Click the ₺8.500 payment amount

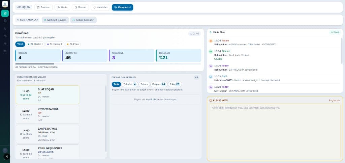click(x=218, y=59)
